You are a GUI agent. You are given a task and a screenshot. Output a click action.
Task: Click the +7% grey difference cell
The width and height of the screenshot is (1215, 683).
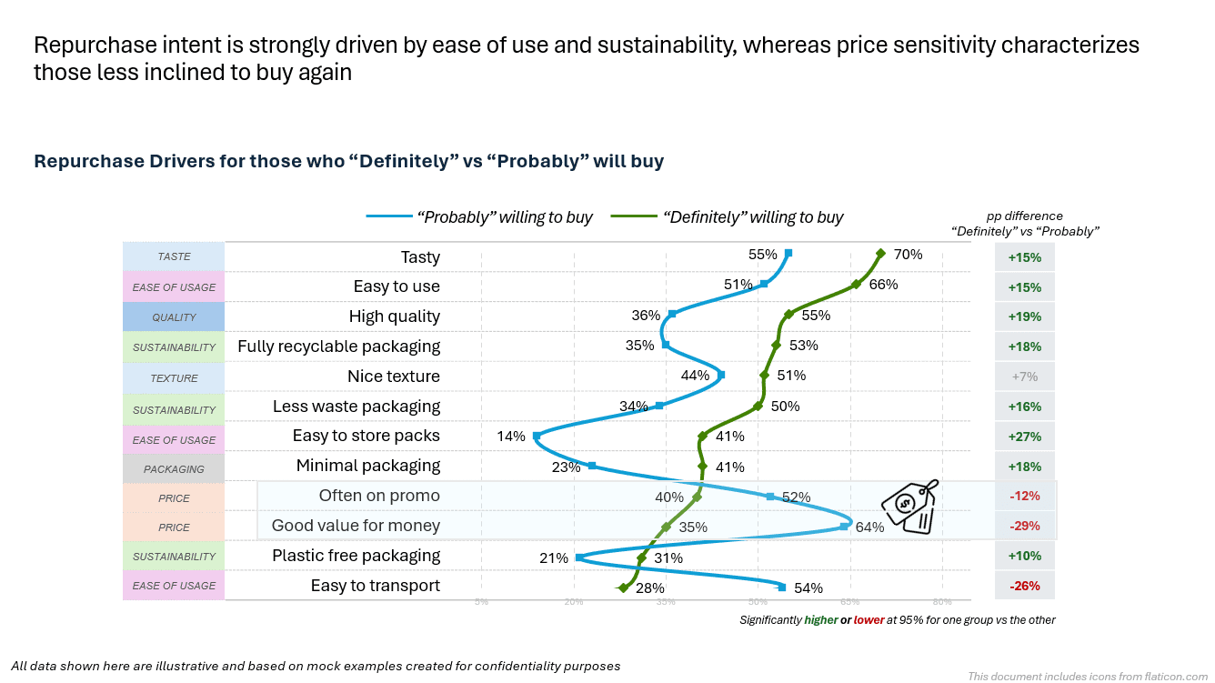point(1024,377)
